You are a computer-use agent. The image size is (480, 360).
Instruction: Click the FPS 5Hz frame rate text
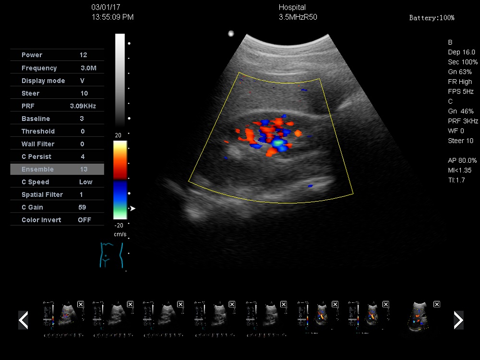click(x=461, y=92)
